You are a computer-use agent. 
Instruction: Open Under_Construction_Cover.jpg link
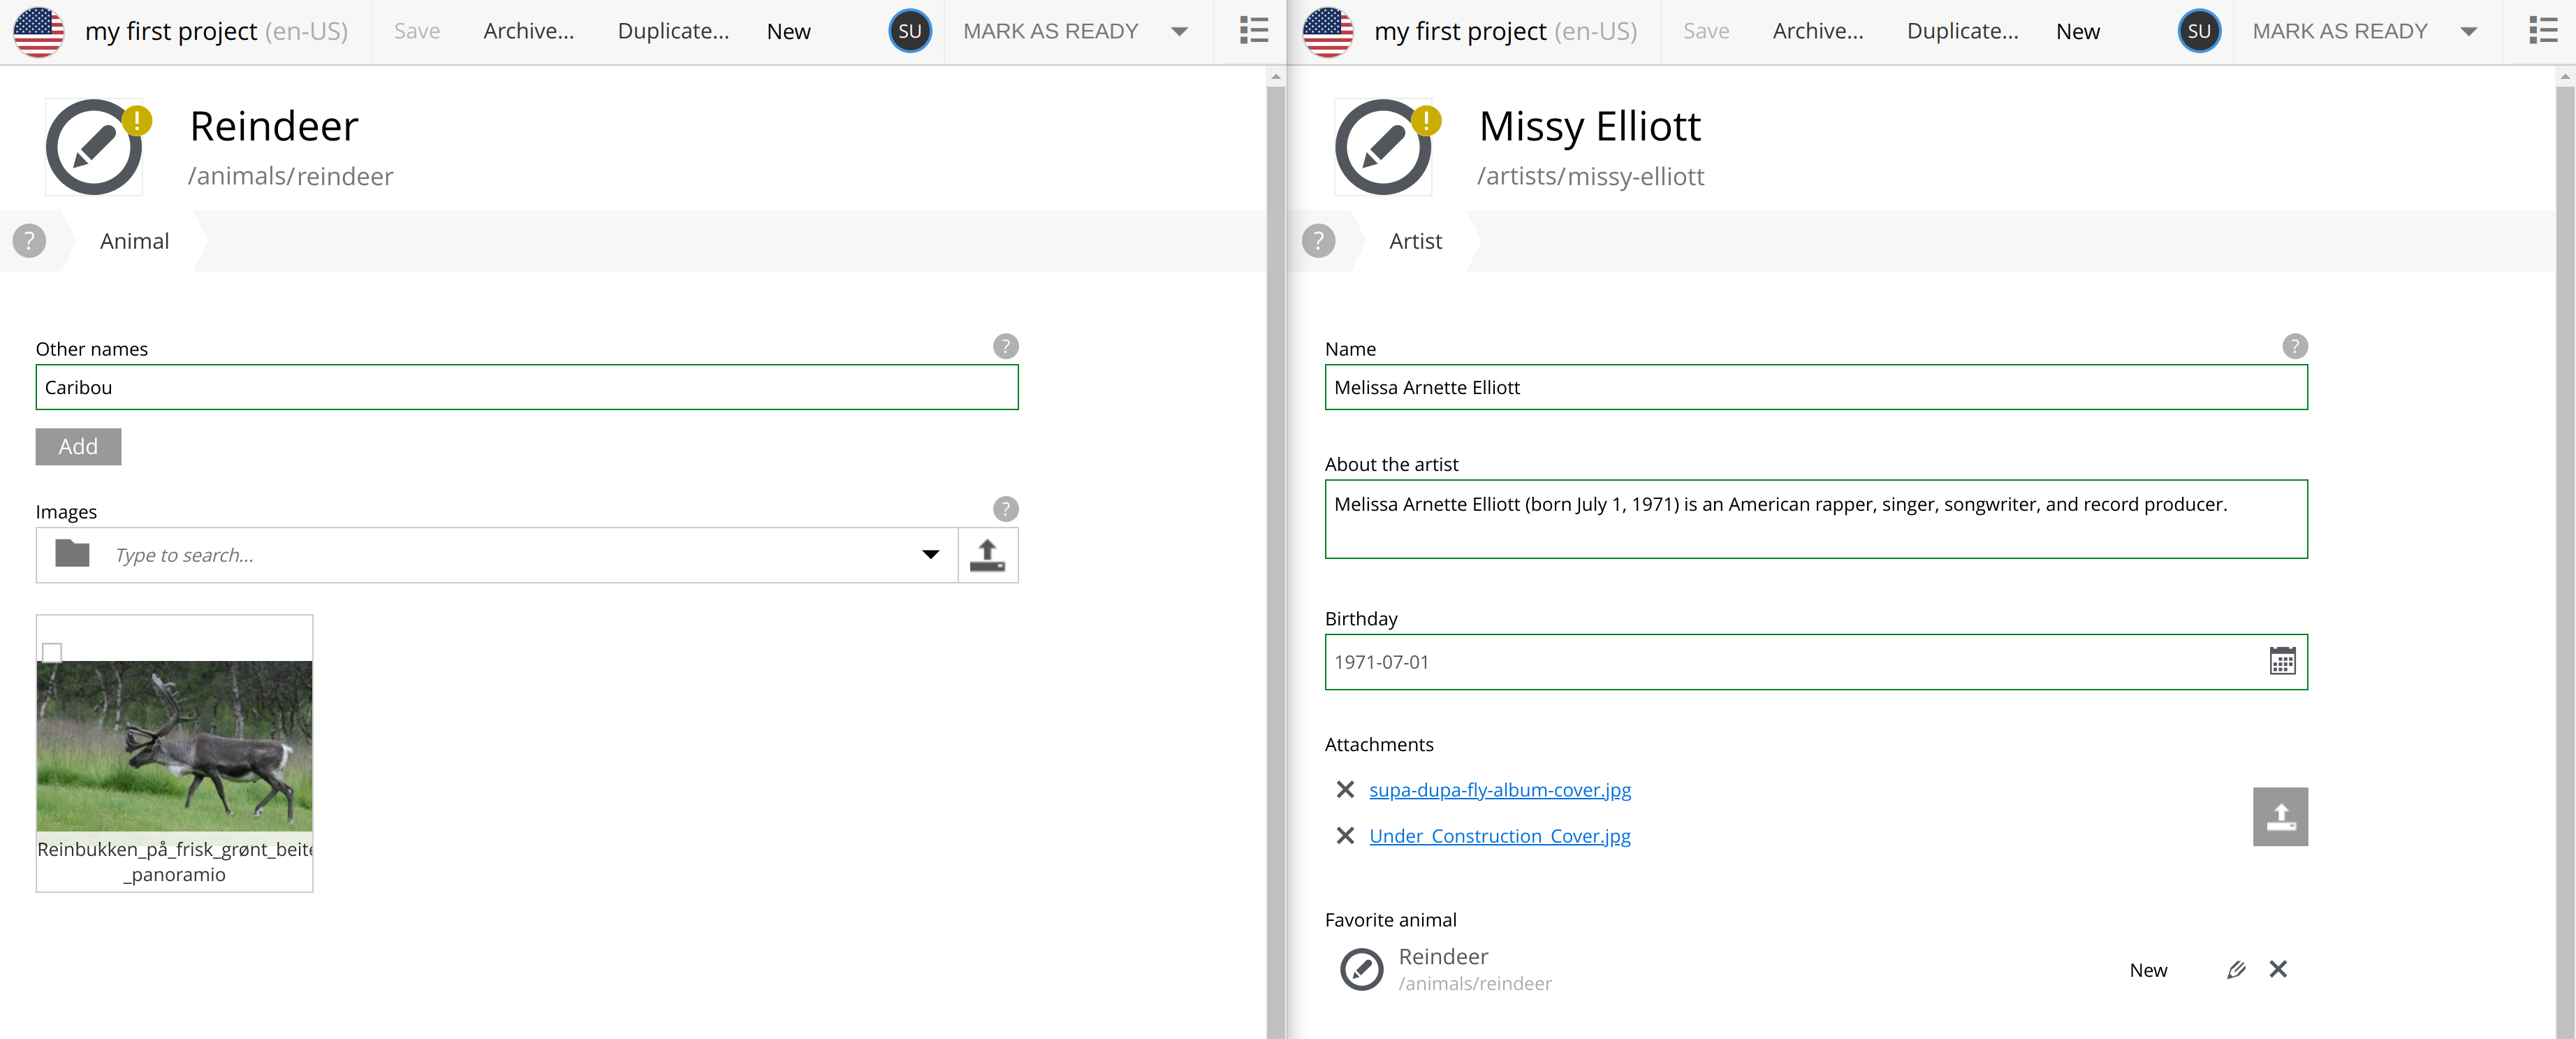coord(1499,836)
